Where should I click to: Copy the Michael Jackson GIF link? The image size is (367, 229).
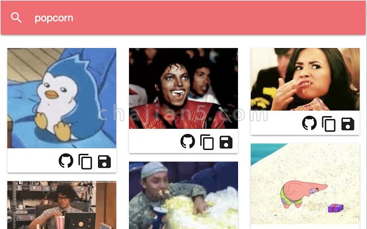207,142
